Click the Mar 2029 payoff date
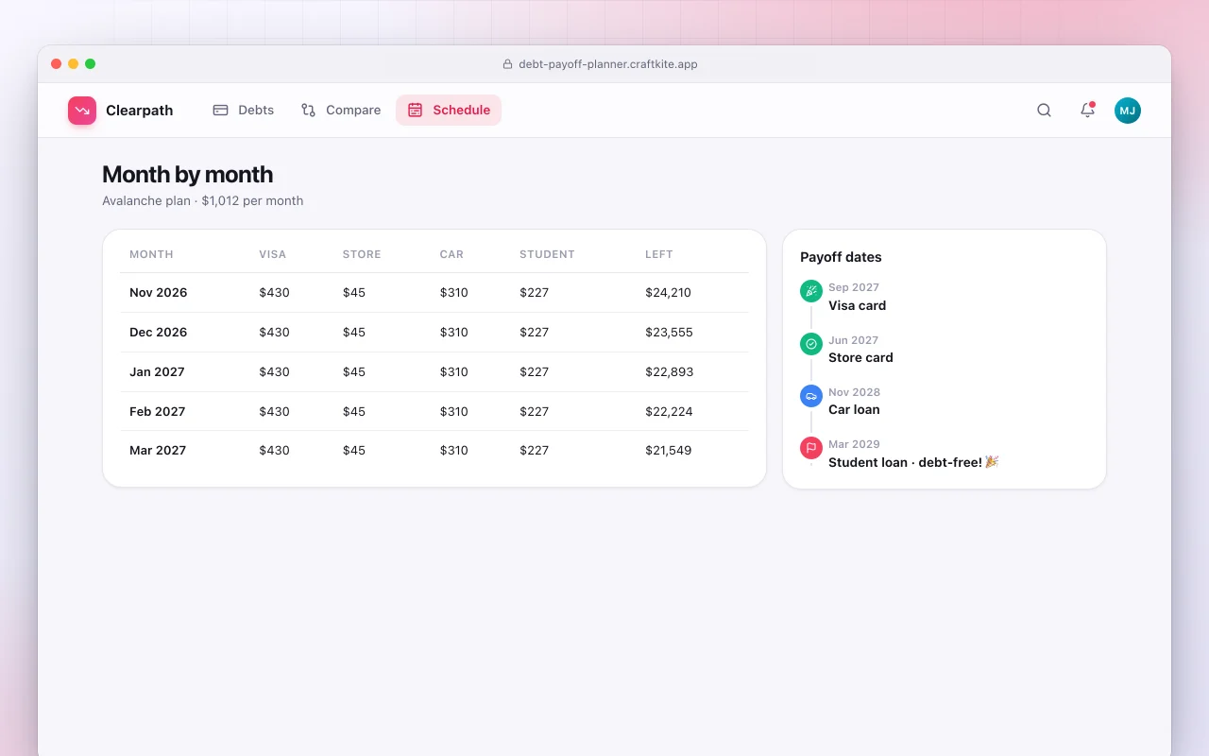Viewport: 1209px width, 756px height. (x=854, y=444)
